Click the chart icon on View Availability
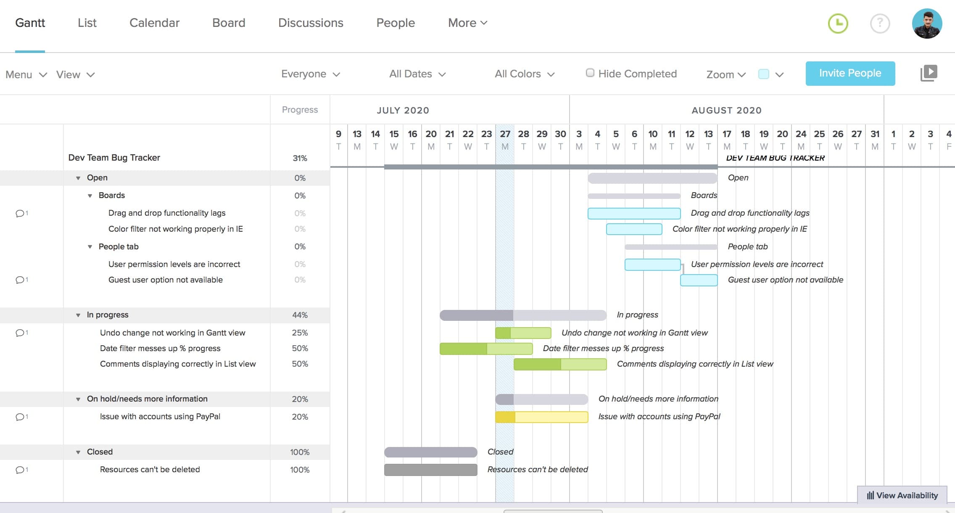The width and height of the screenshot is (955, 513). (x=870, y=495)
